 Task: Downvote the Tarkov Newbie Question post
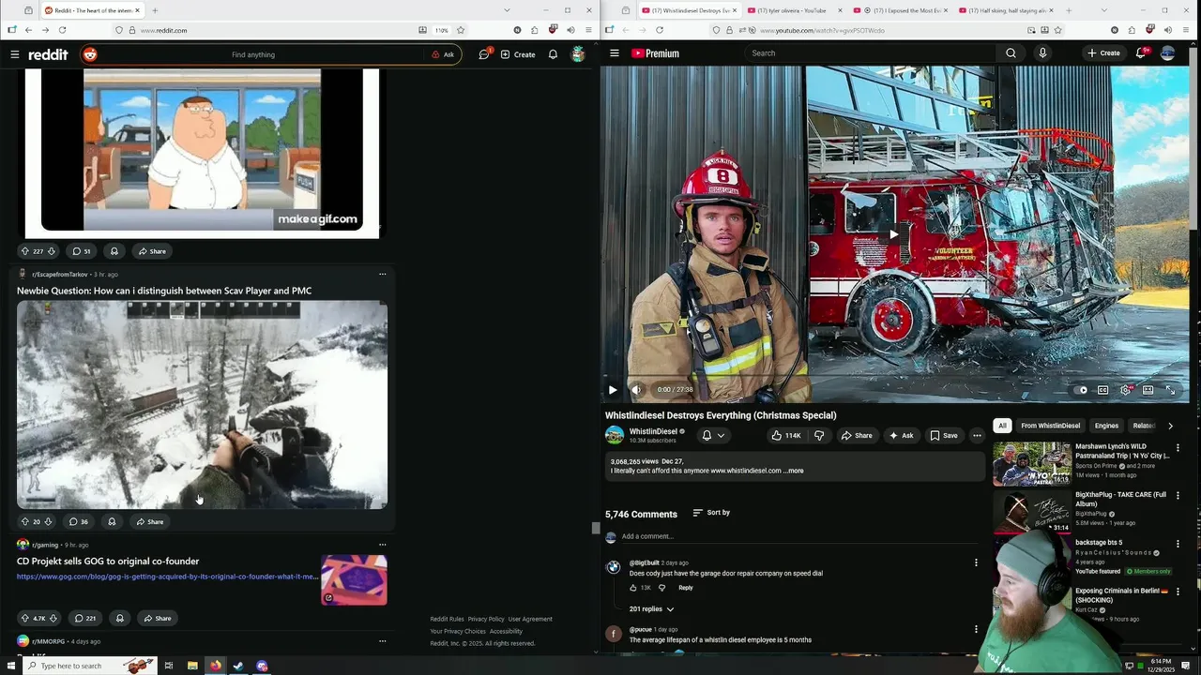click(49, 522)
